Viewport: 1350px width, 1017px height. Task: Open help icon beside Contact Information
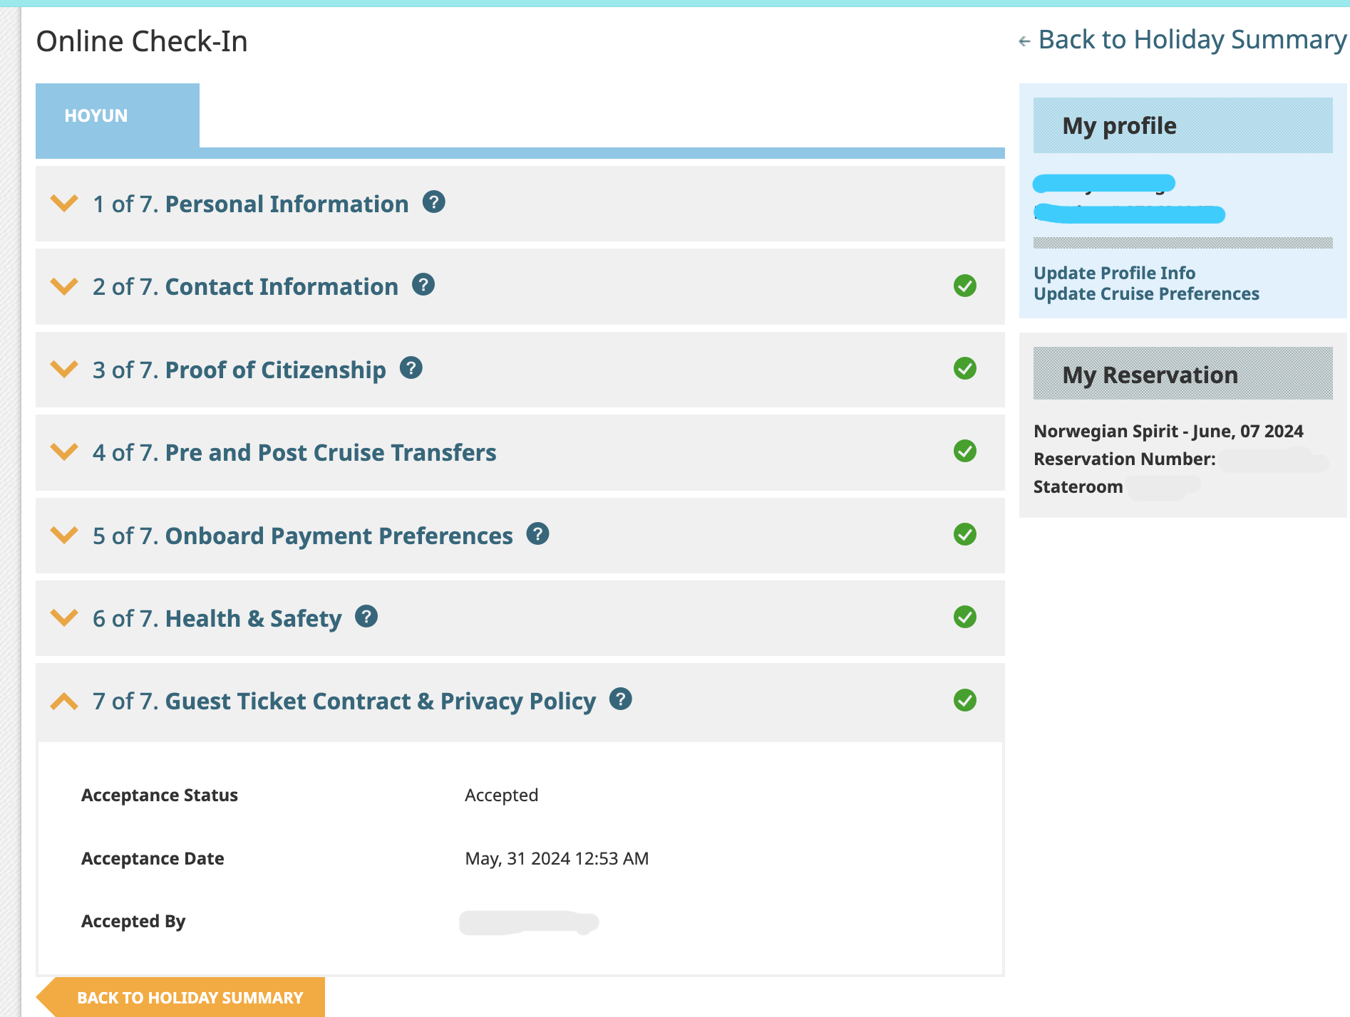pos(423,285)
